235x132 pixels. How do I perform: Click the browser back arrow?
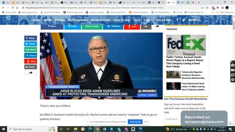pyautogui.click(x=3, y=8)
